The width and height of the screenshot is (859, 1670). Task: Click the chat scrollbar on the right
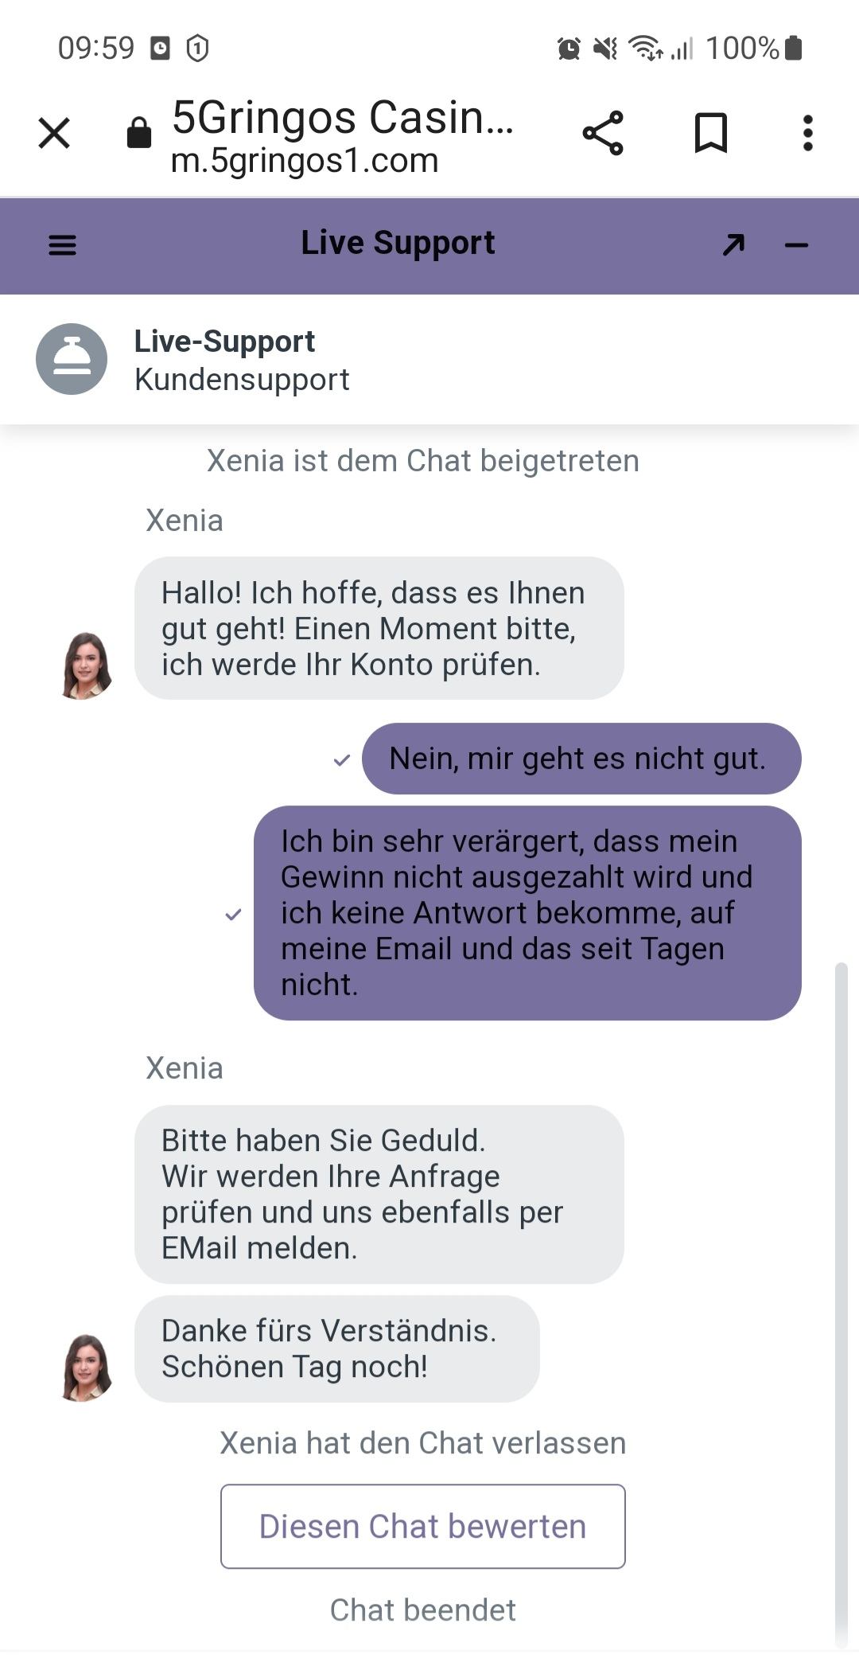[x=841, y=1305]
